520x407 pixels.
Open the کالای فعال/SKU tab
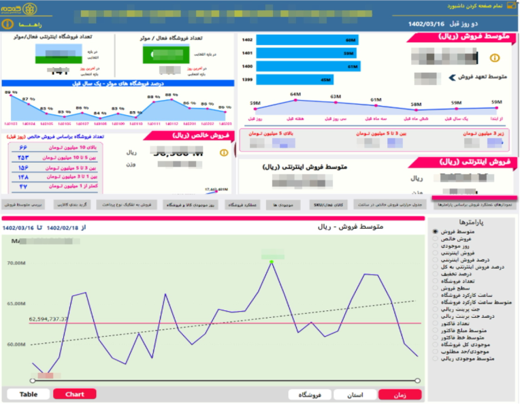328,205
